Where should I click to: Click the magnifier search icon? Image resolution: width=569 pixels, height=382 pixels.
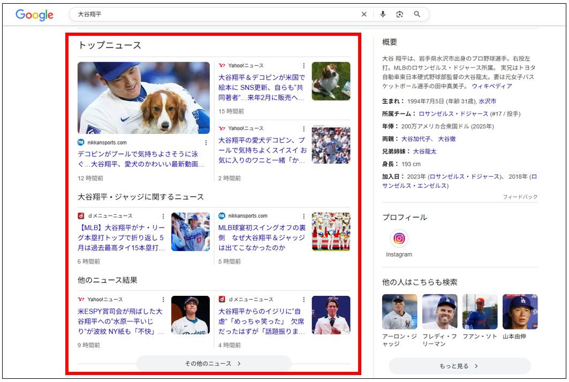coord(417,14)
